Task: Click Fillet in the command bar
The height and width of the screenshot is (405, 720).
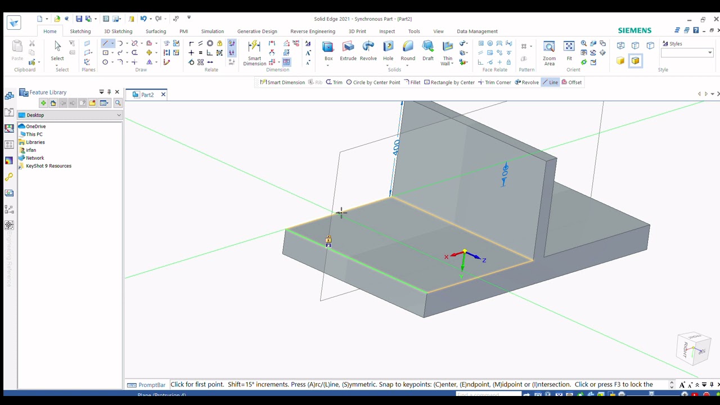Action: pyautogui.click(x=412, y=83)
